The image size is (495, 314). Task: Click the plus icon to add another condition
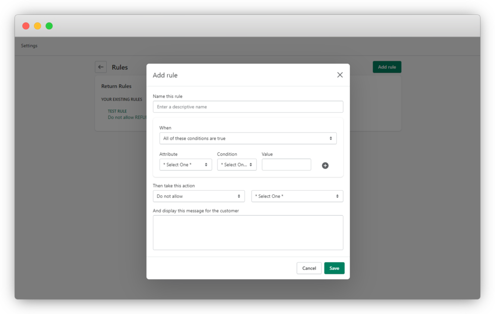tap(325, 165)
